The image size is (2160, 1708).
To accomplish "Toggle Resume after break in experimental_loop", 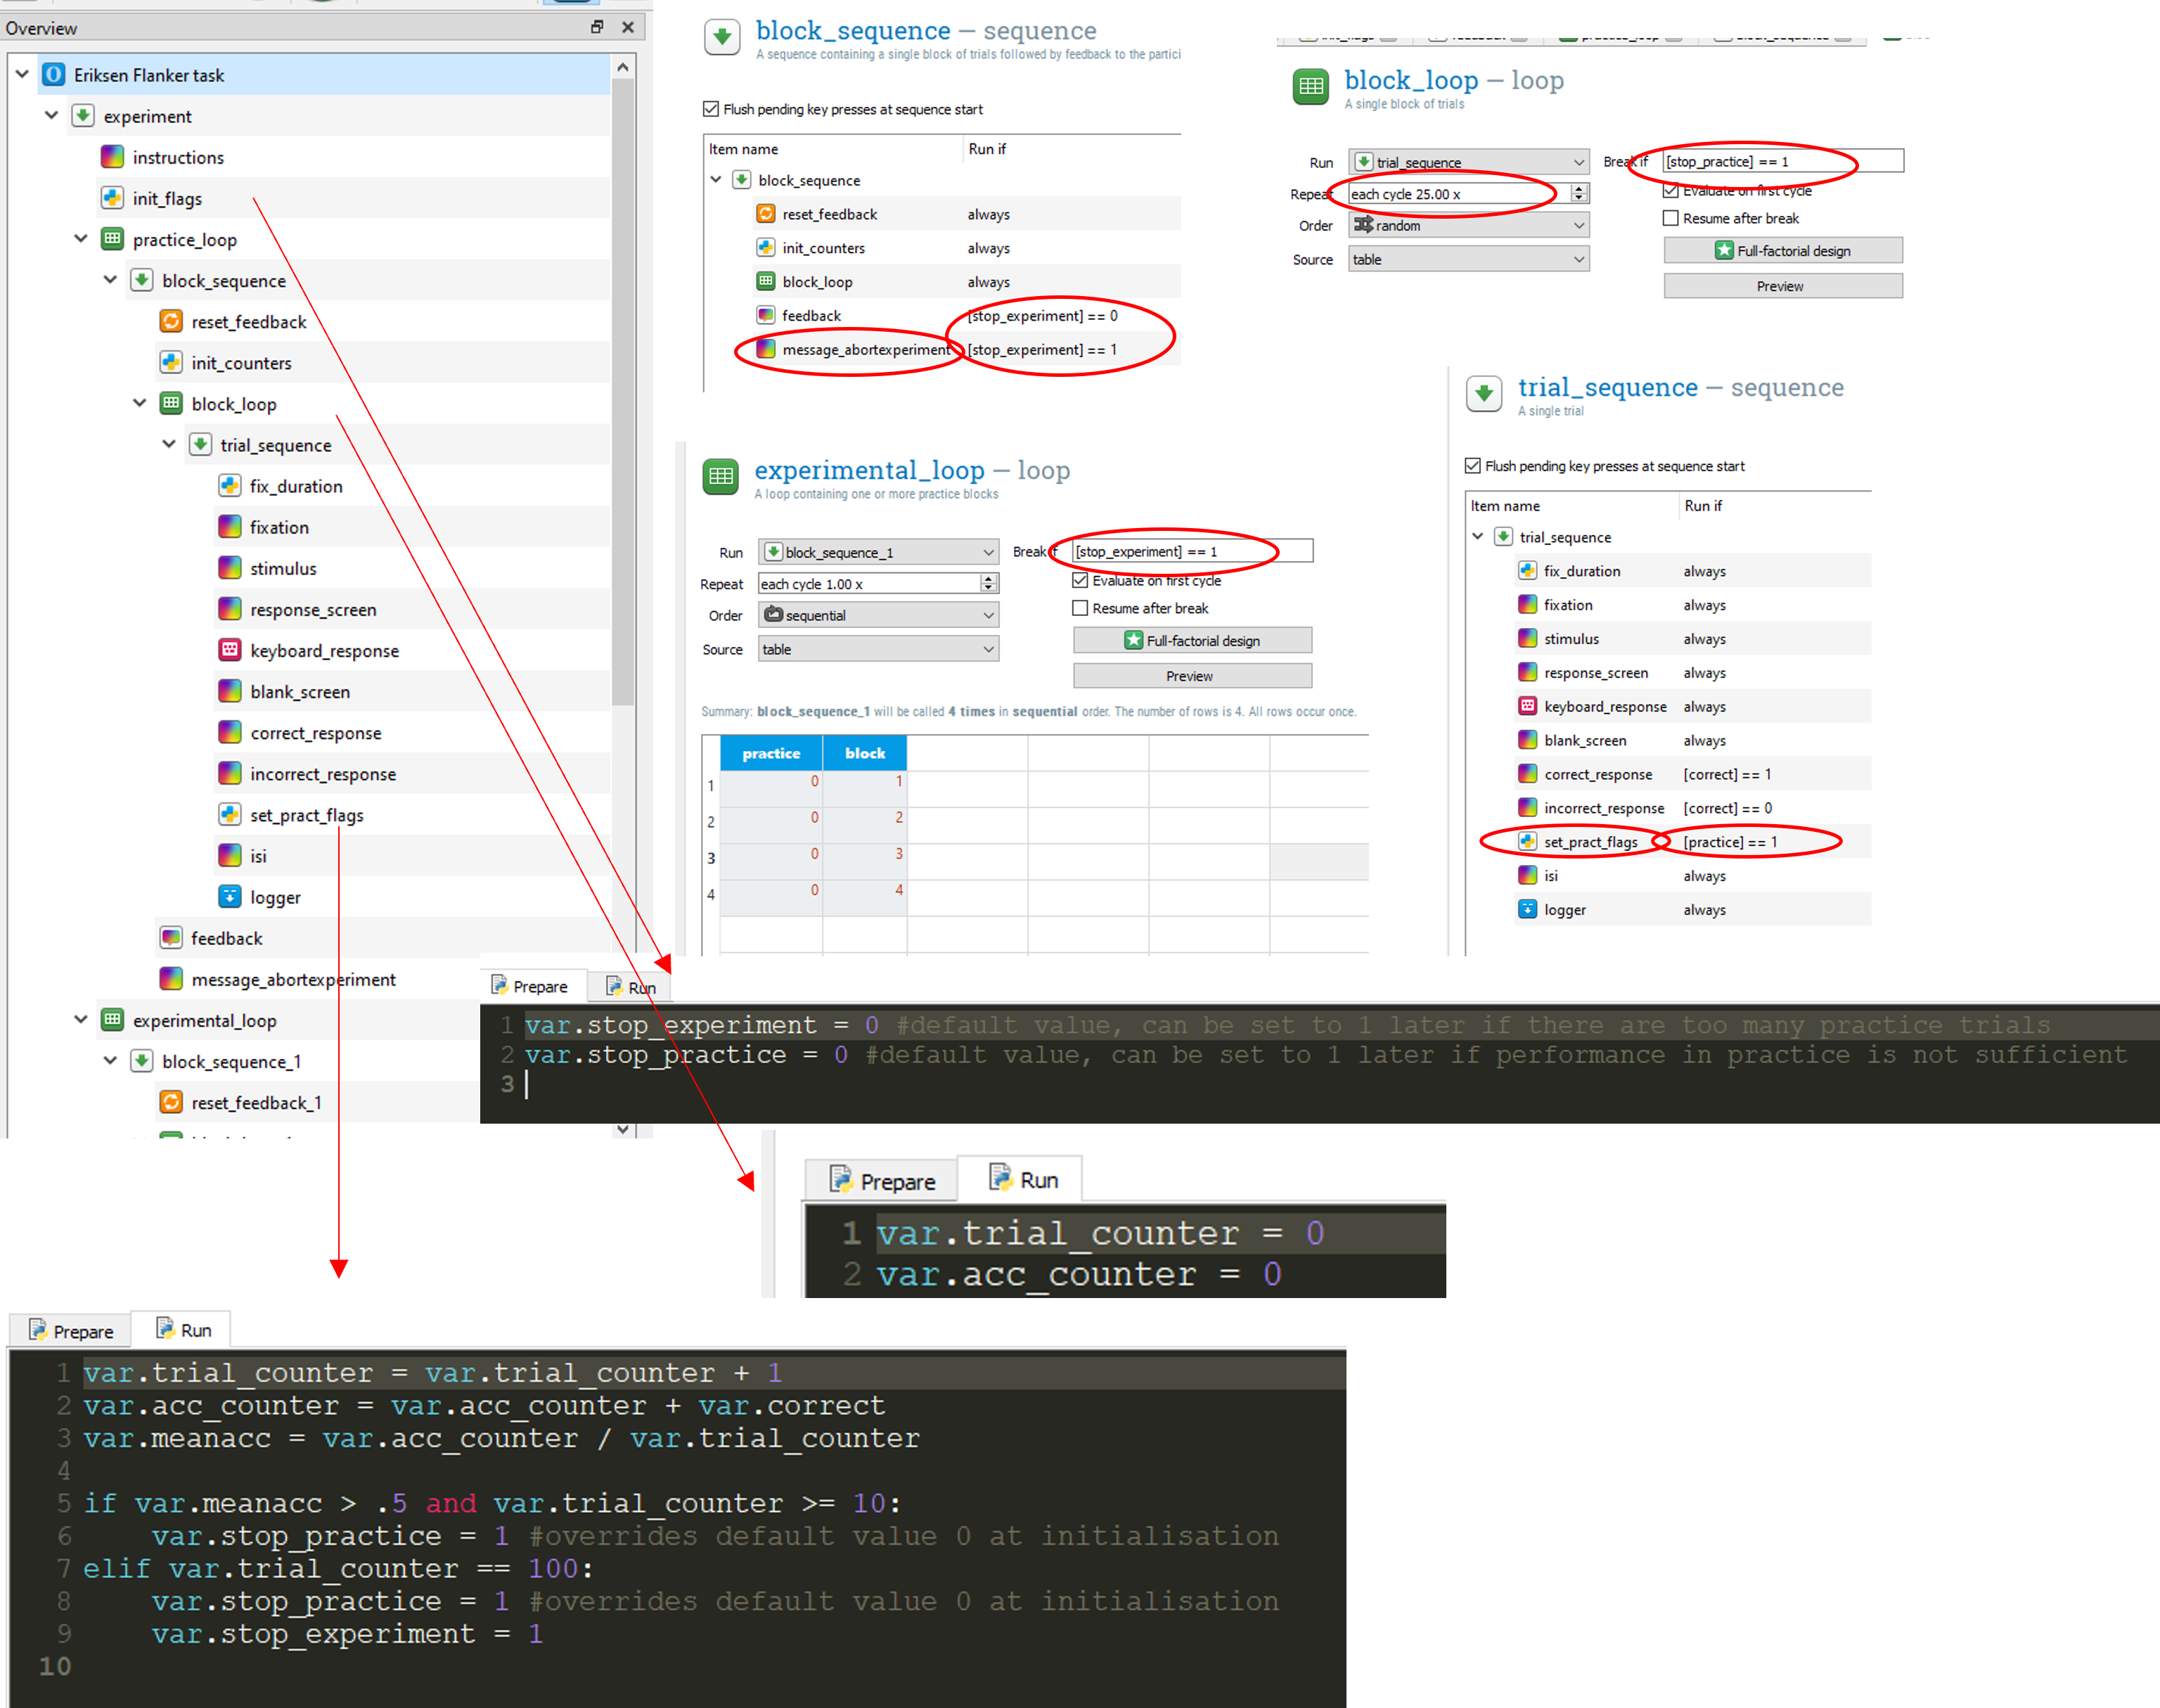I will coord(1080,608).
